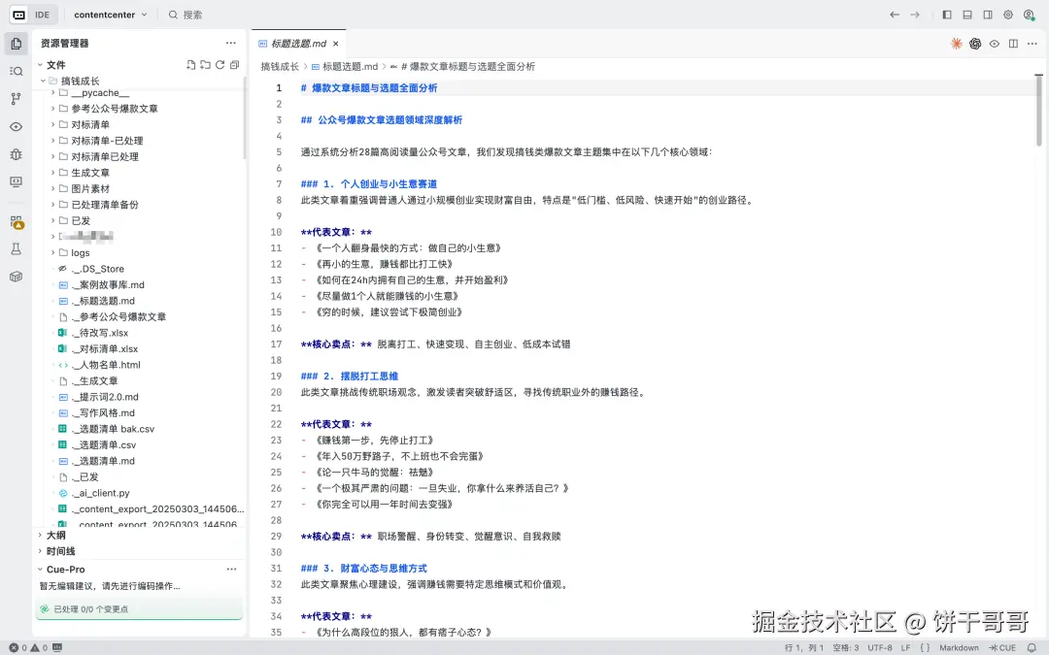Click 标题选题.md in the breadcrumb

pos(350,66)
